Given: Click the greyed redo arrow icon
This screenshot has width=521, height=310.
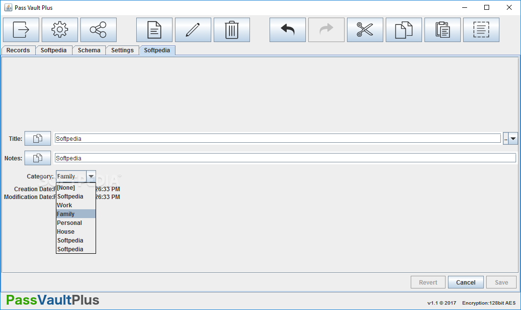Looking at the screenshot, I should (326, 30).
